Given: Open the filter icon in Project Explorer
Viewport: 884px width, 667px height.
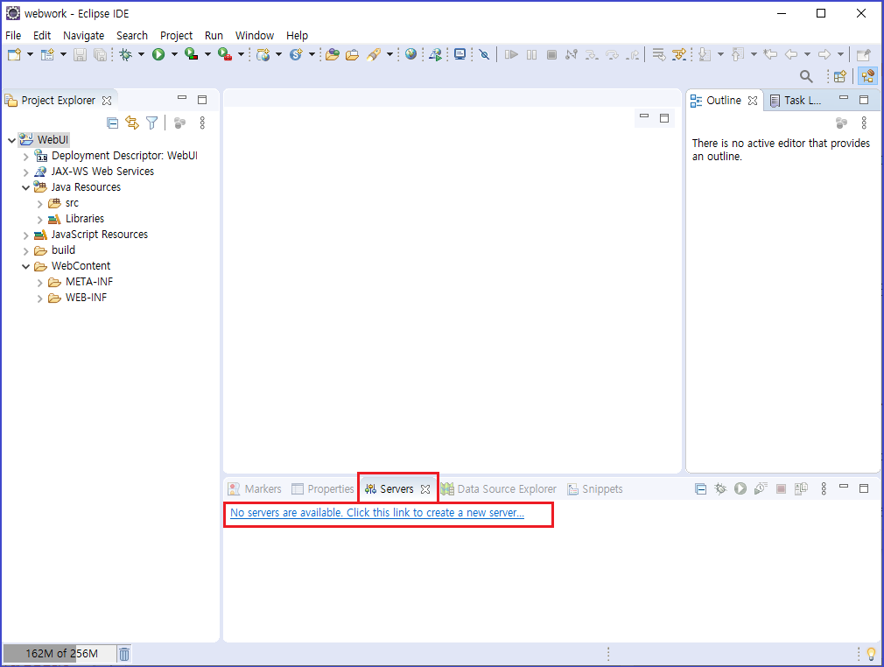Looking at the screenshot, I should [x=151, y=123].
